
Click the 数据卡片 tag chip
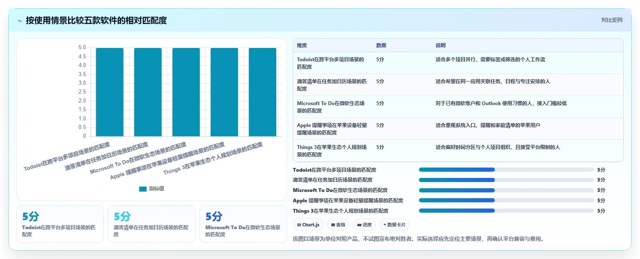click(x=394, y=225)
